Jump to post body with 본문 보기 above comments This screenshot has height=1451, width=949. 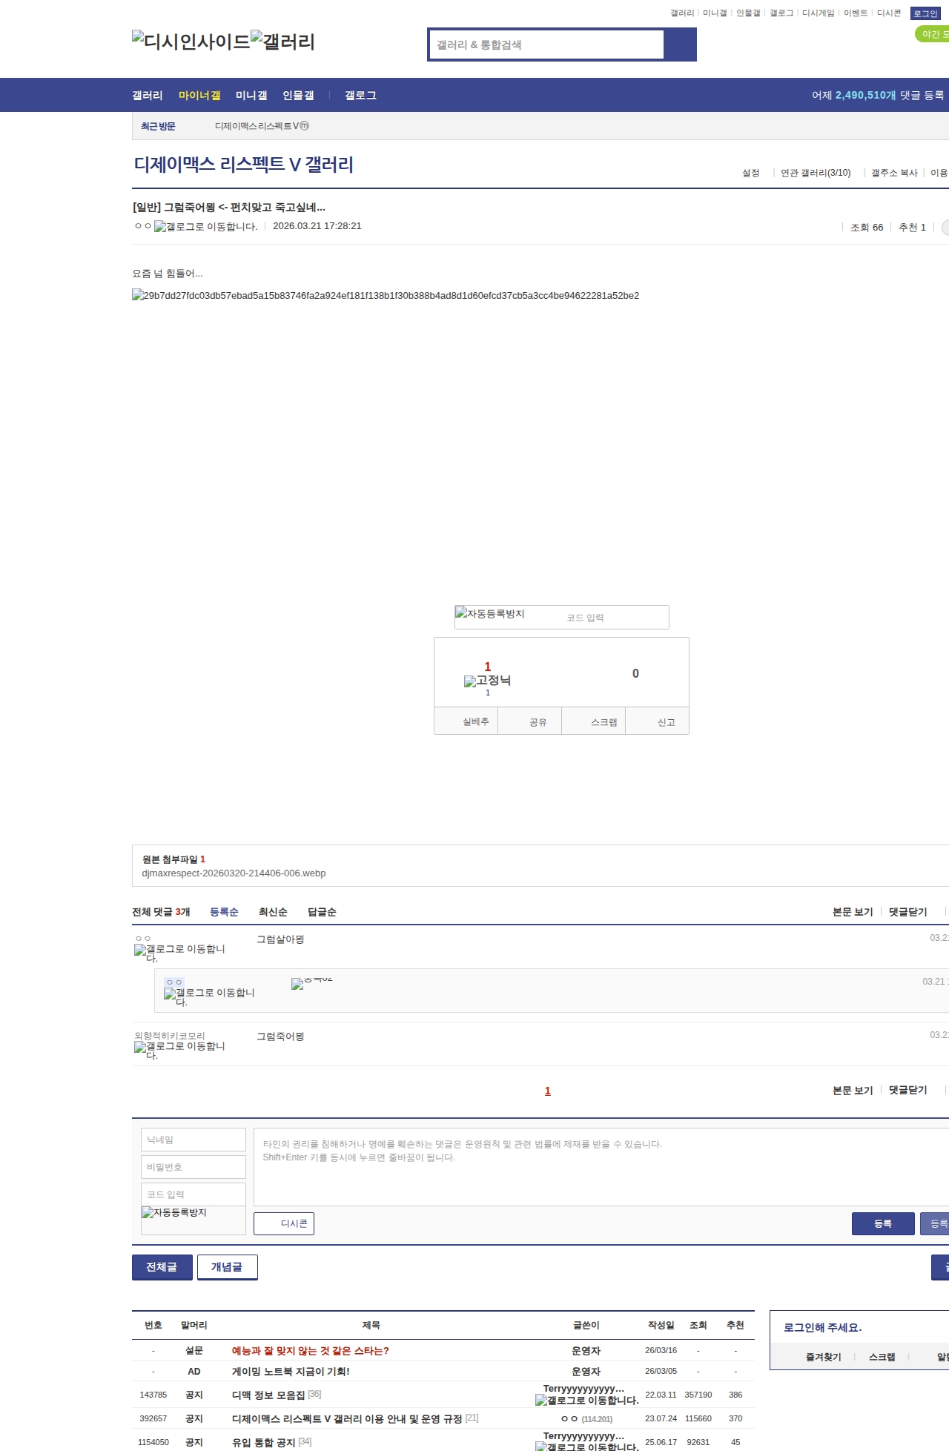tap(853, 912)
